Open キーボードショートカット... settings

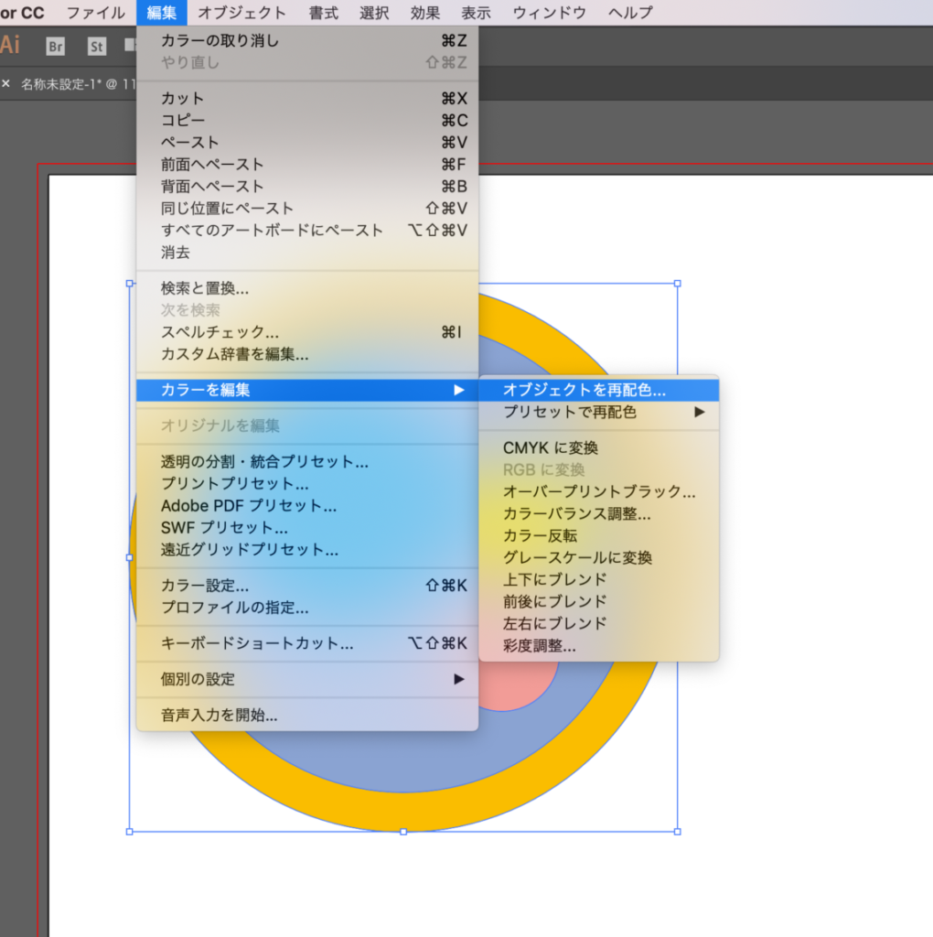[257, 643]
